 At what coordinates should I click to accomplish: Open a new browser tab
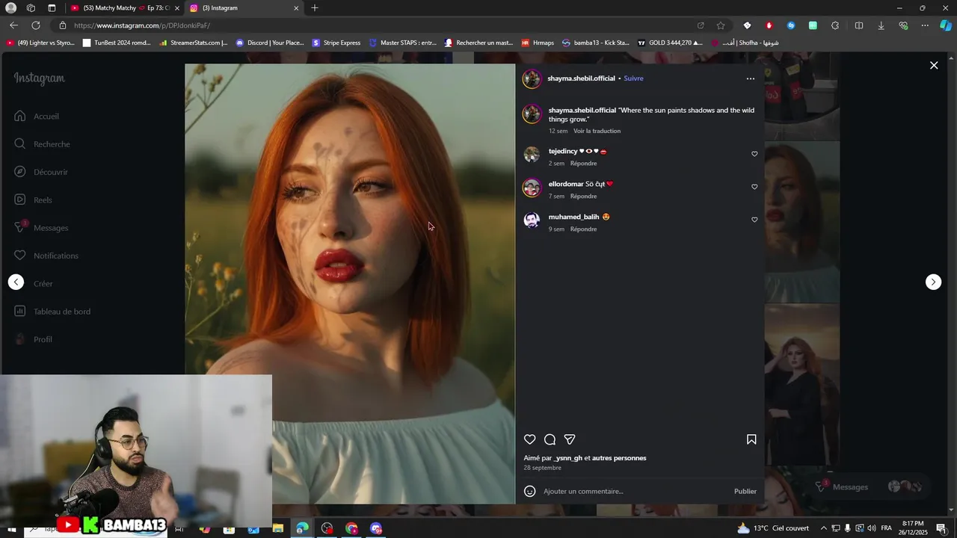click(315, 8)
